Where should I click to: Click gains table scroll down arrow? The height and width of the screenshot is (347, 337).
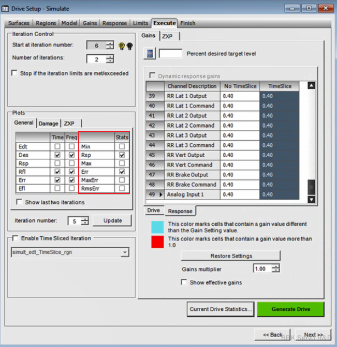point(311,199)
